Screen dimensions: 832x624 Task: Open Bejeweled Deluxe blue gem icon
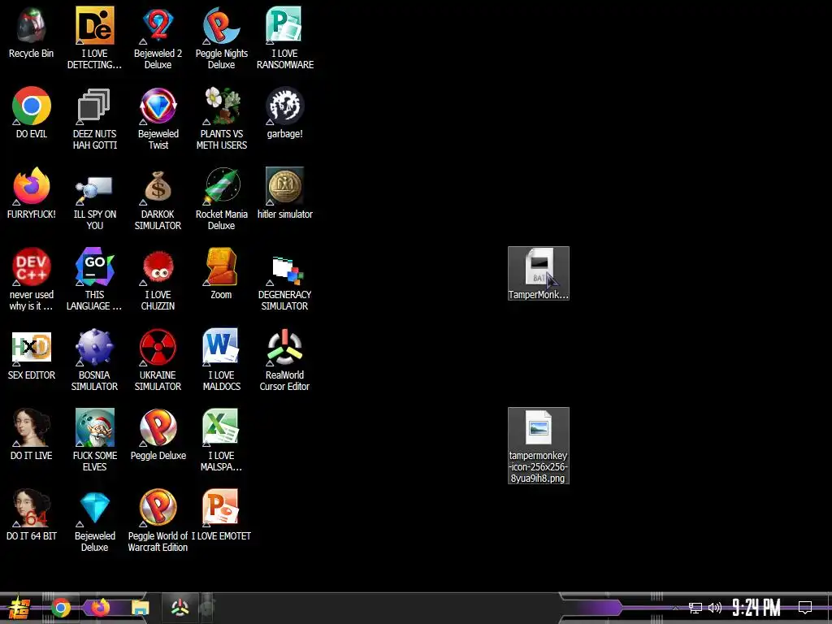pos(94,521)
